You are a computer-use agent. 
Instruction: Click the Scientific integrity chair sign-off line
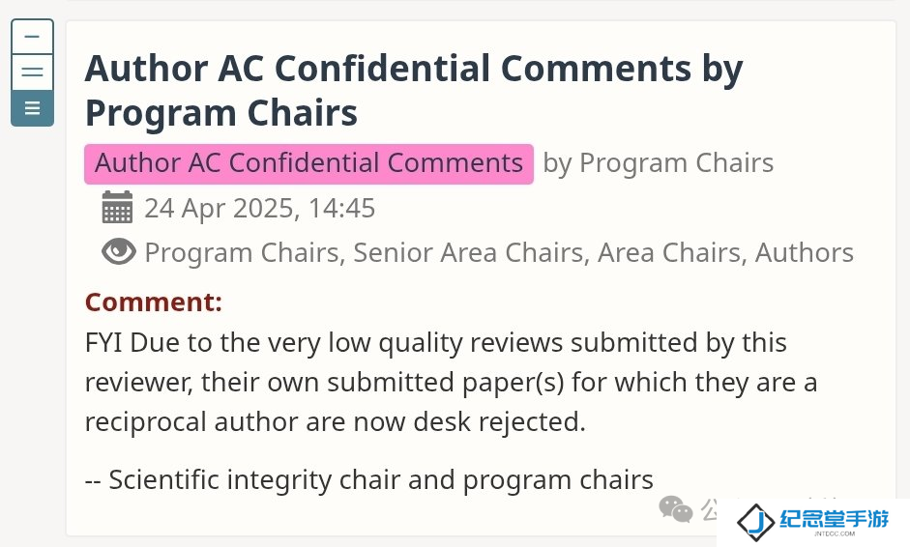tap(369, 479)
